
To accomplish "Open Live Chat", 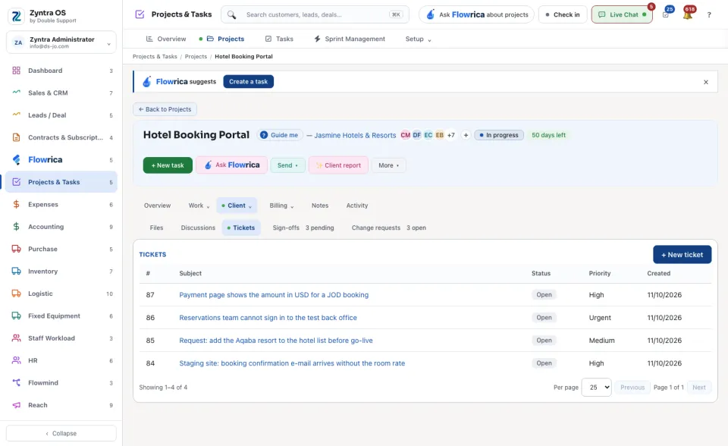I will click(x=622, y=15).
